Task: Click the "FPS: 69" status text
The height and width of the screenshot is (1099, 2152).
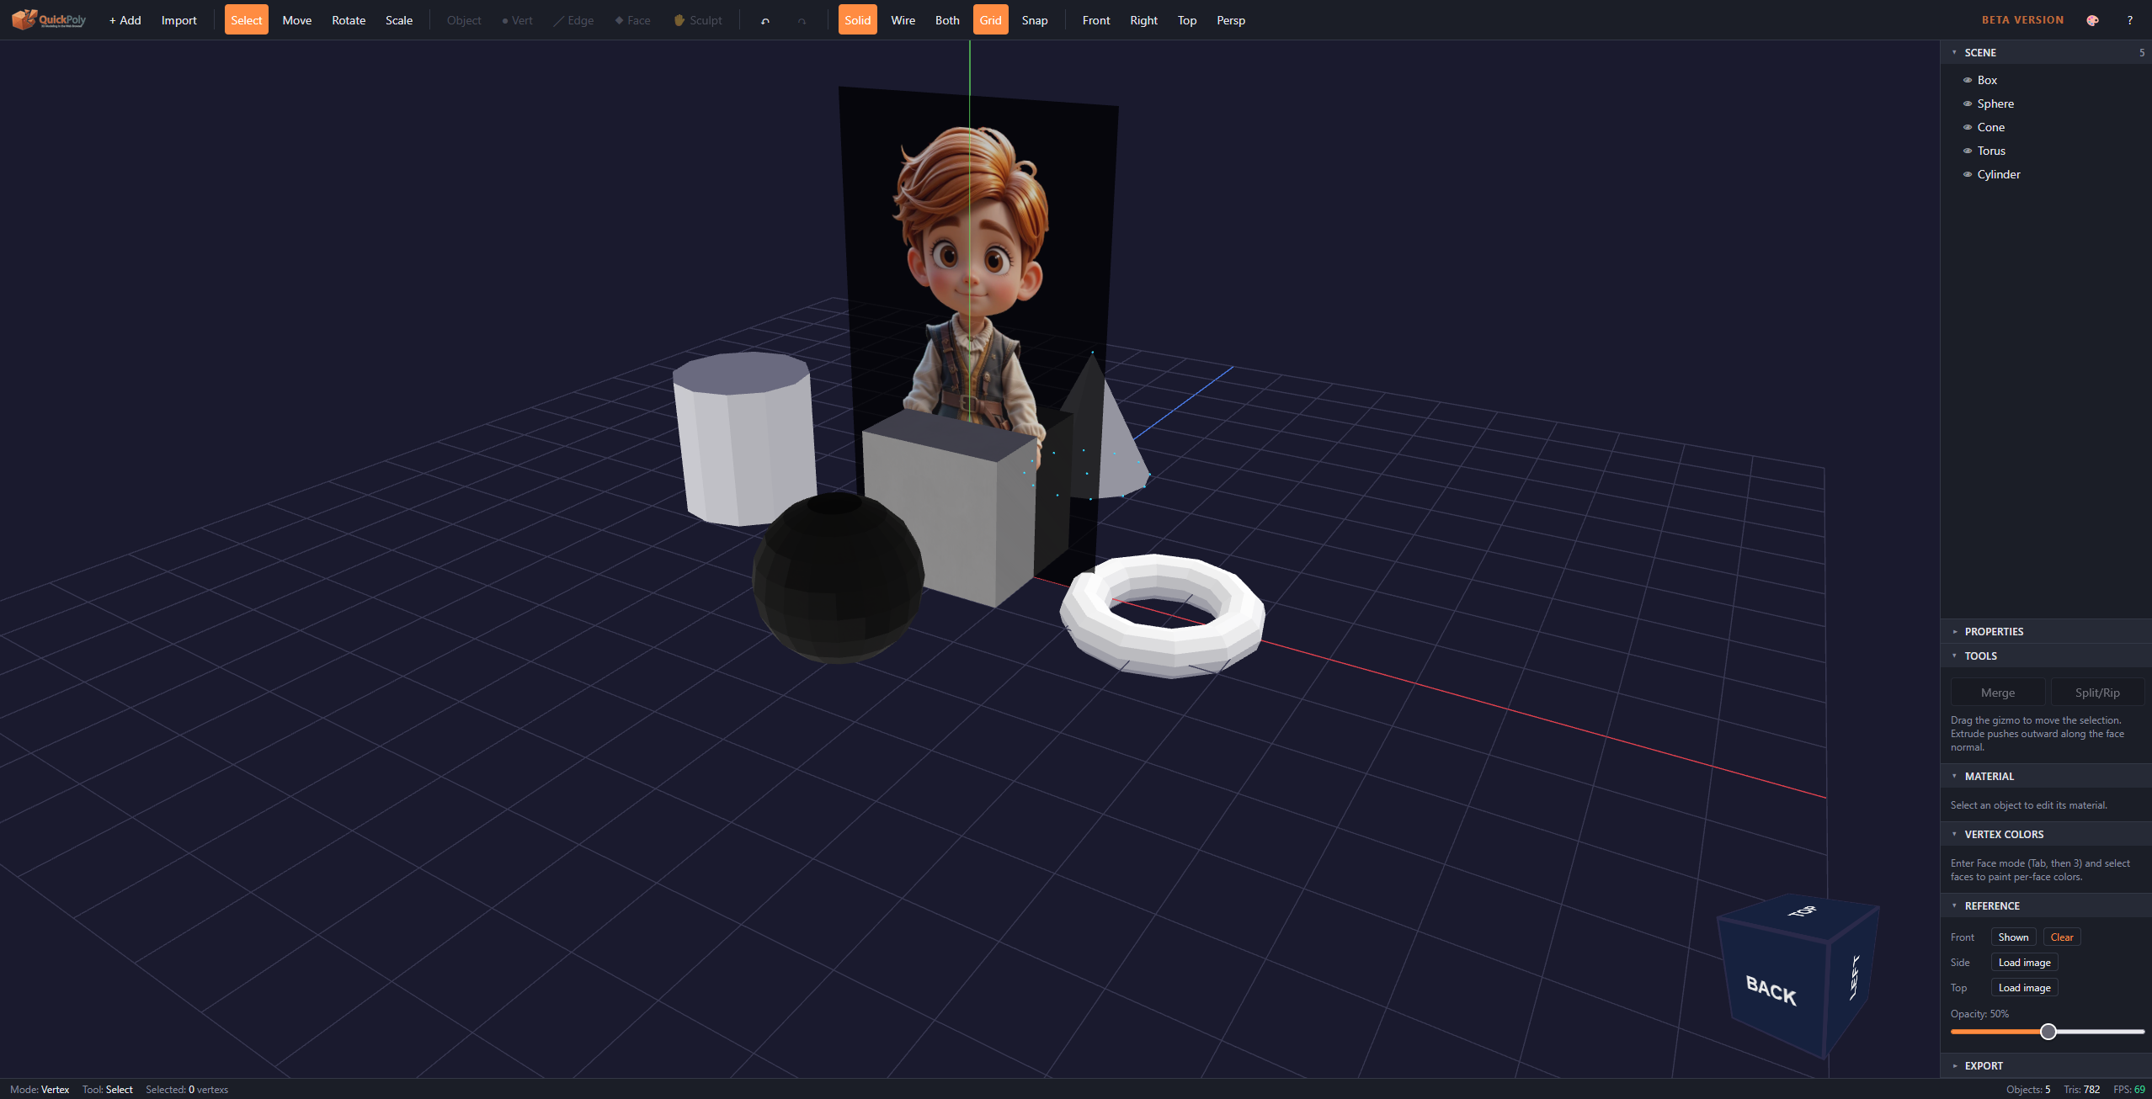Action: 2129,1089
